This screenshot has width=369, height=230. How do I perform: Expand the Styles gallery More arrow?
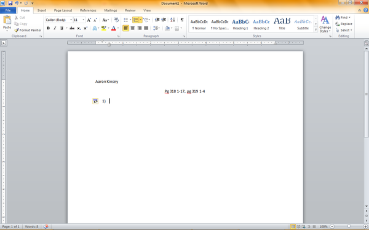coord(315,30)
